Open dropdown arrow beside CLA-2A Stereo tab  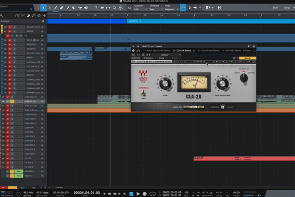coord(194,50)
